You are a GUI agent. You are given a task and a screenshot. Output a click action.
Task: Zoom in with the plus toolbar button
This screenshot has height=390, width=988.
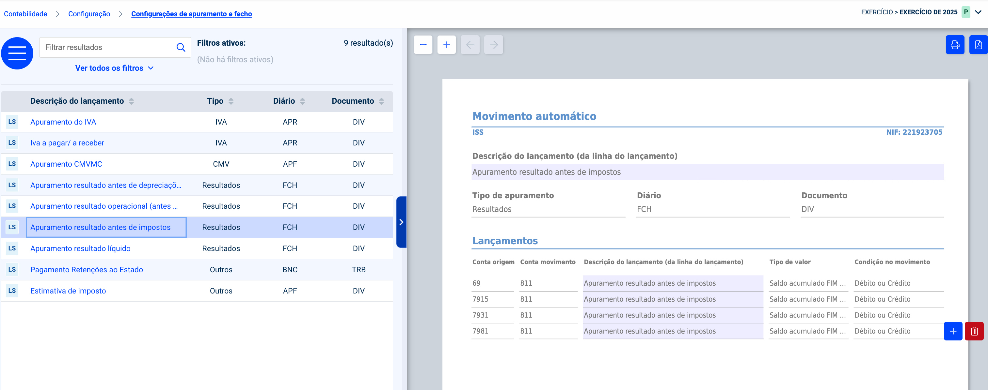click(446, 45)
